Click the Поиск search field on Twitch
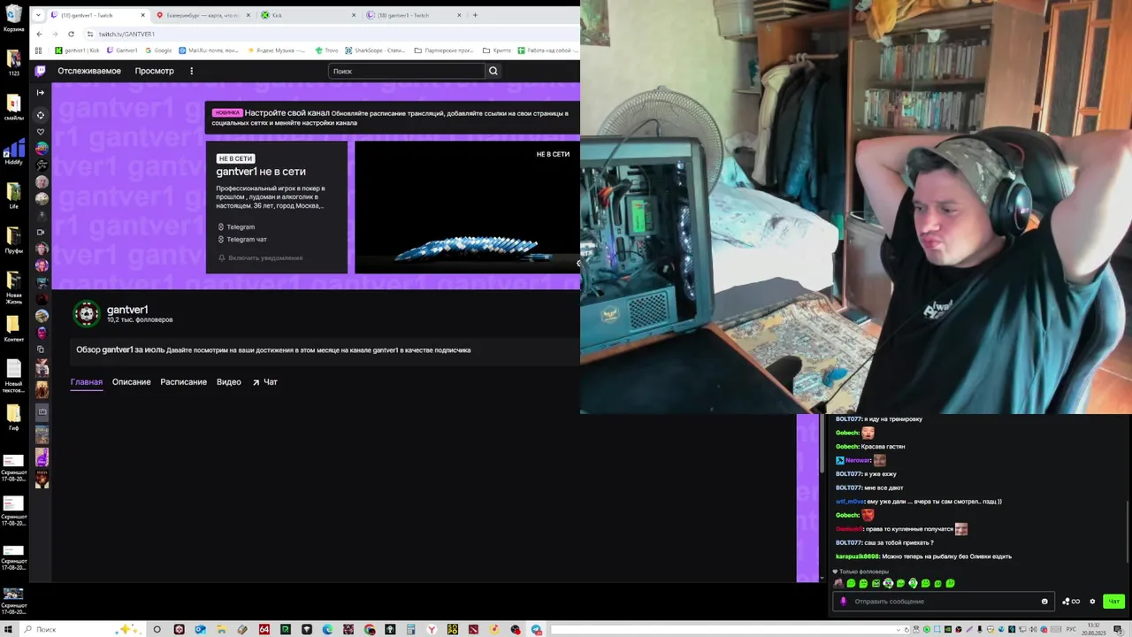This screenshot has width=1132, height=637. [x=407, y=71]
